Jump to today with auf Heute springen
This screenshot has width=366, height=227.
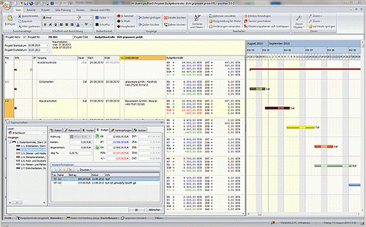(321, 26)
